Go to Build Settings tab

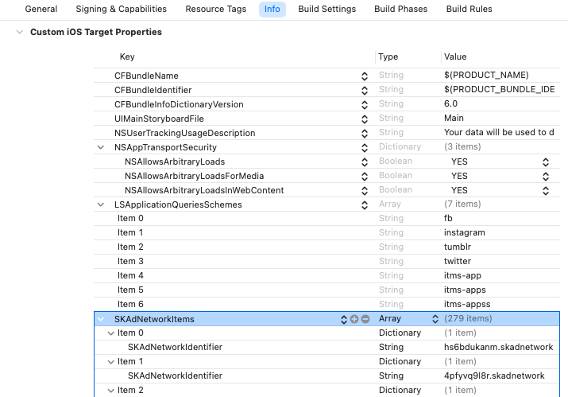(327, 9)
